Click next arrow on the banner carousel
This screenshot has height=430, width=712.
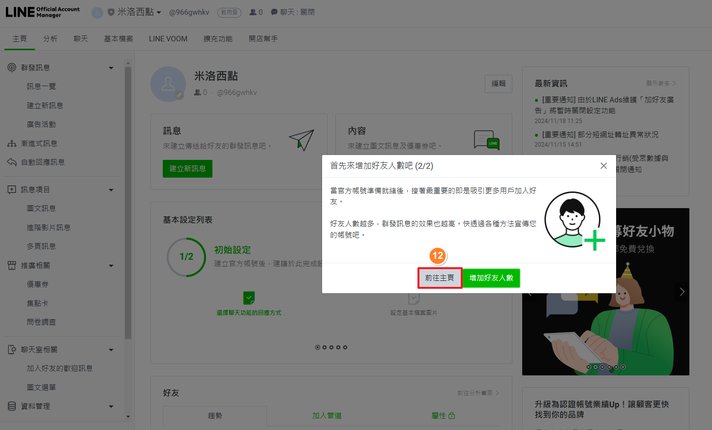[x=682, y=292]
